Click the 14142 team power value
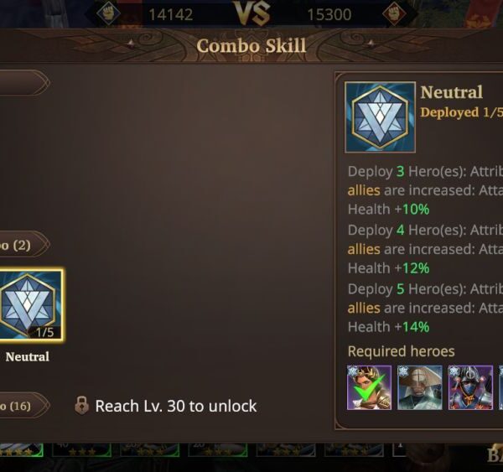Viewport: 503px width, 472px height. click(x=171, y=14)
